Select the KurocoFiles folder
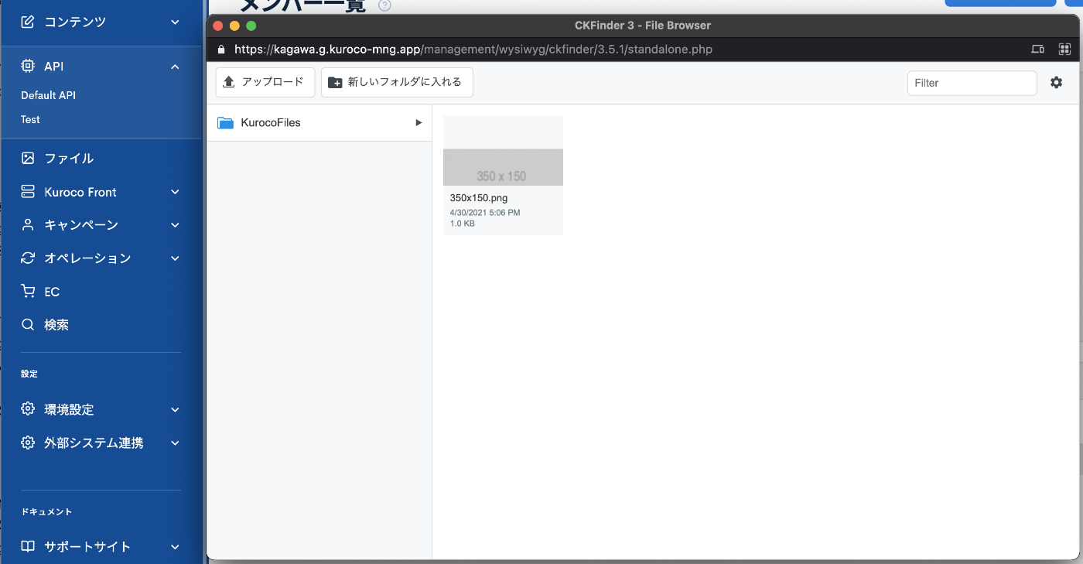The image size is (1083, 564). click(319, 122)
